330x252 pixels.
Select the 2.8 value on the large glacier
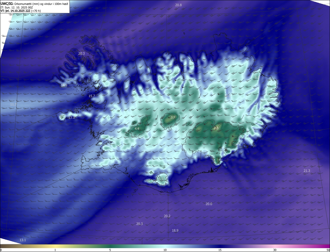pyautogui.click(x=216, y=128)
